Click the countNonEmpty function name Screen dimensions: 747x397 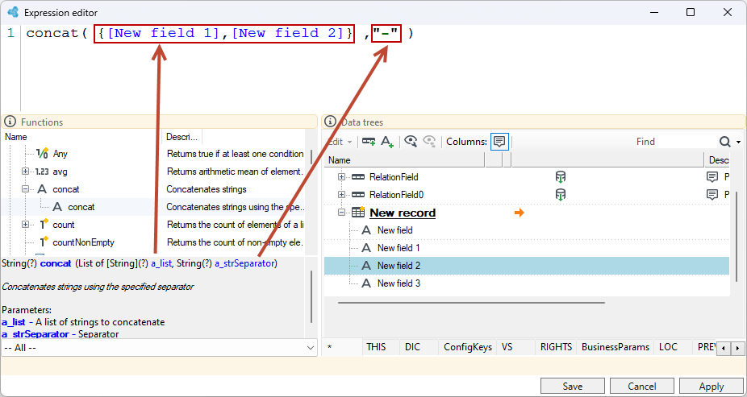coord(83,242)
